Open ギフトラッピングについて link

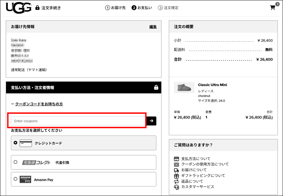click(x=203, y=175)
